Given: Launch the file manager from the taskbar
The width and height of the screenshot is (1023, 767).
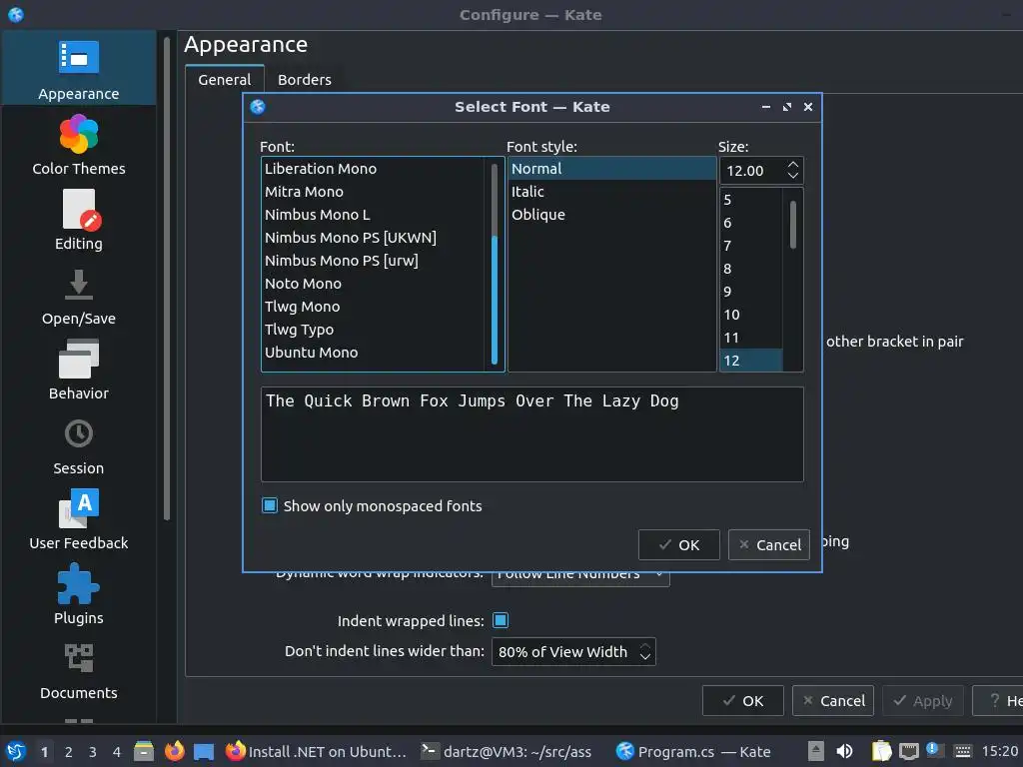Looking at the screenshot, I should pos(144,751).
